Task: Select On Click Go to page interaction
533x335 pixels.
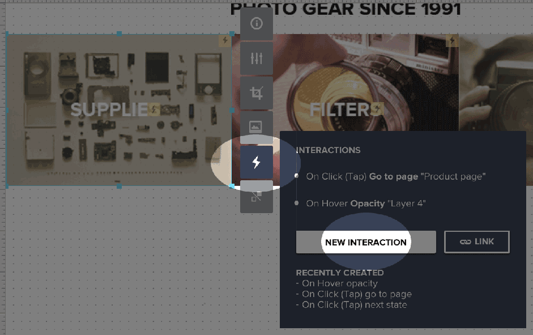Action: 396,176
